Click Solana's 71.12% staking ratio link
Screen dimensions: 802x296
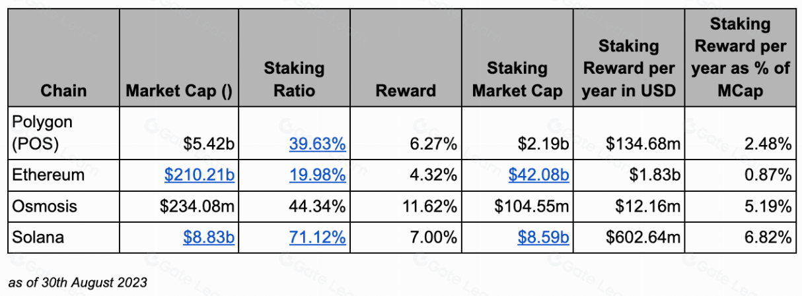coord(317,237)
